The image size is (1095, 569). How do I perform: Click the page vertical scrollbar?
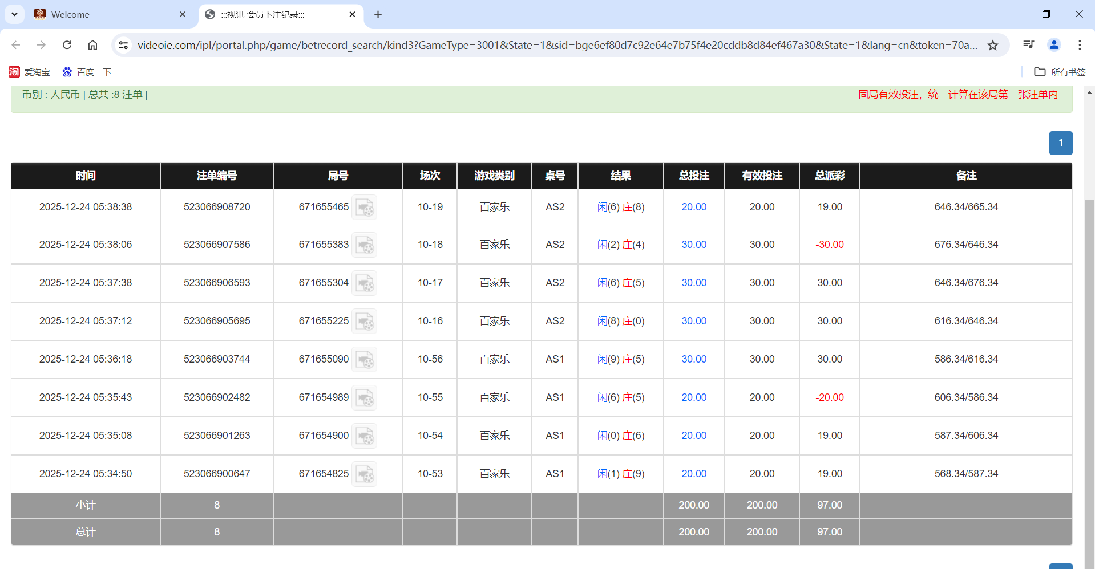click(x=1089, y=342)
